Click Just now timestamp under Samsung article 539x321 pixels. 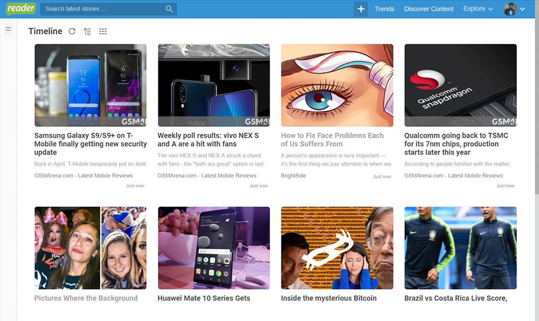point(135,186)
